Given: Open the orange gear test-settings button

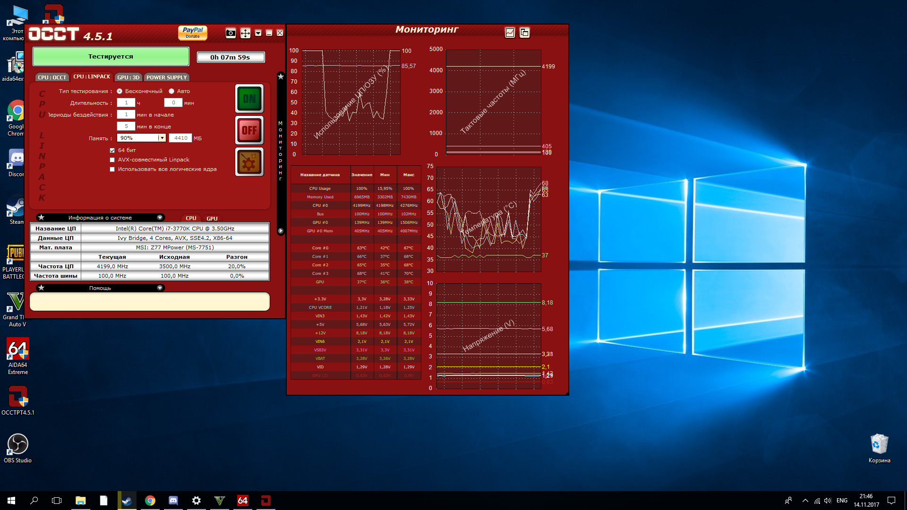Looking at the screenshot, I should tap(249, 162).
